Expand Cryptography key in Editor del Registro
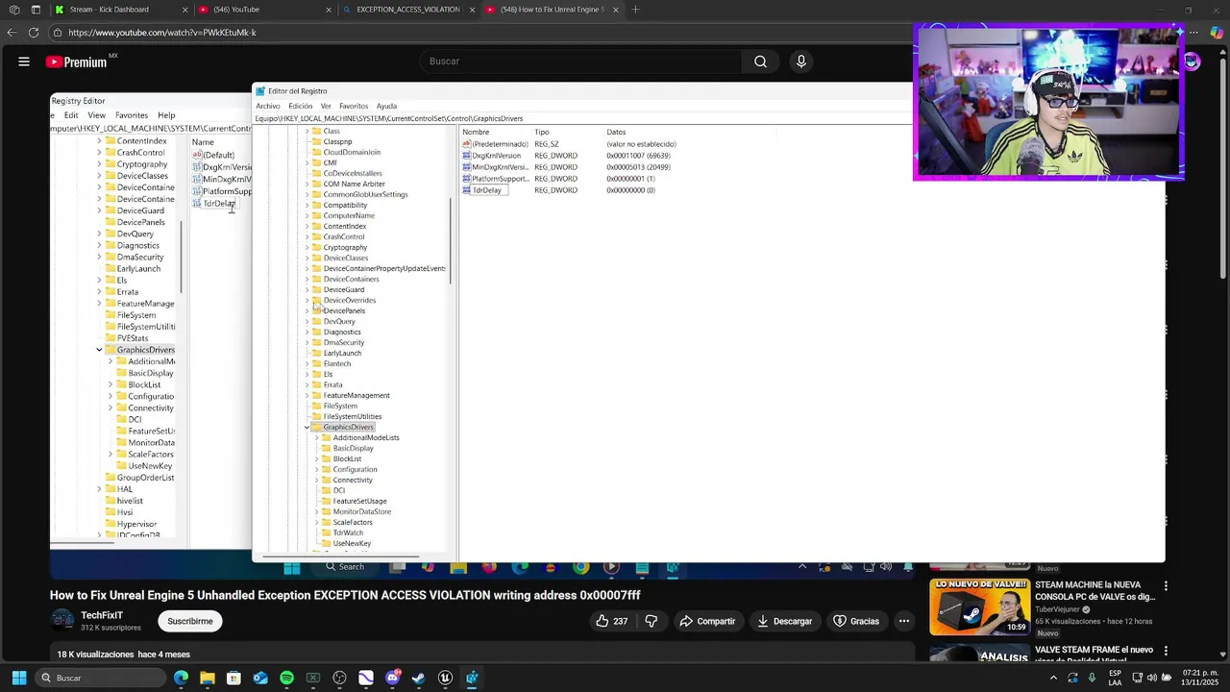This screenshot has height=692, width=1230. pos(307,247)
